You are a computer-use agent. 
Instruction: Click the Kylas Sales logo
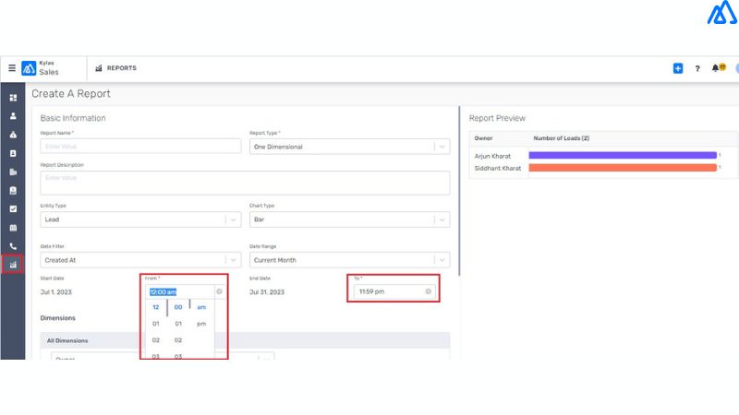tap(29, 68)
